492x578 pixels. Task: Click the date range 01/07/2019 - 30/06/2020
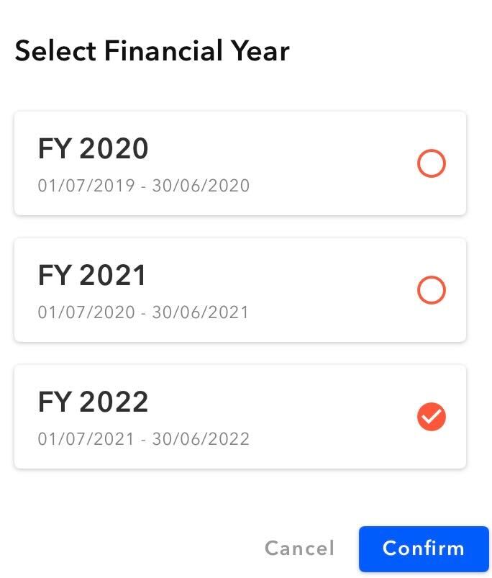click(x=144, y=186)
